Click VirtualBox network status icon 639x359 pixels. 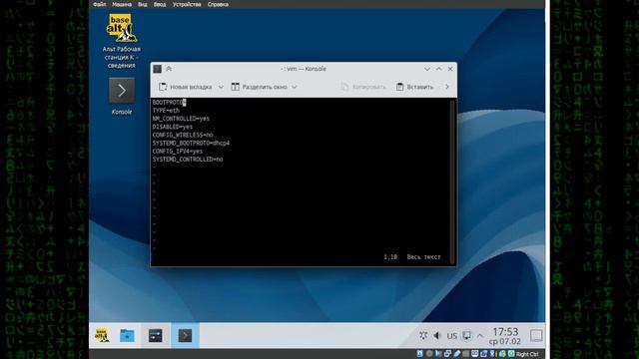click(x=447, y=354)
